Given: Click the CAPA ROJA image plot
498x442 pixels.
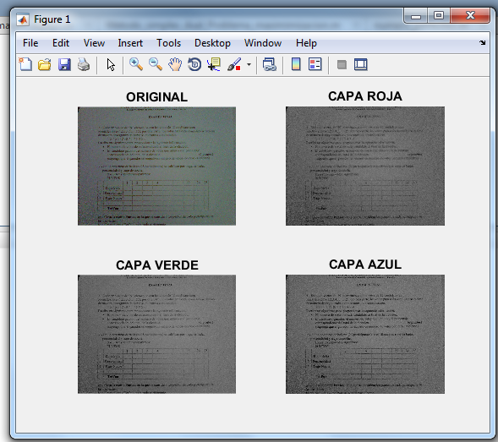Looking at the screenshot, I should [x=365, y=166].
